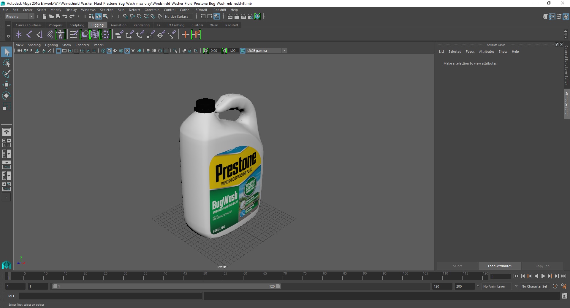570x308 pixels.
Task: Save the scene with floppy icon
Action: pyautogui.click(x=58, y=17)
